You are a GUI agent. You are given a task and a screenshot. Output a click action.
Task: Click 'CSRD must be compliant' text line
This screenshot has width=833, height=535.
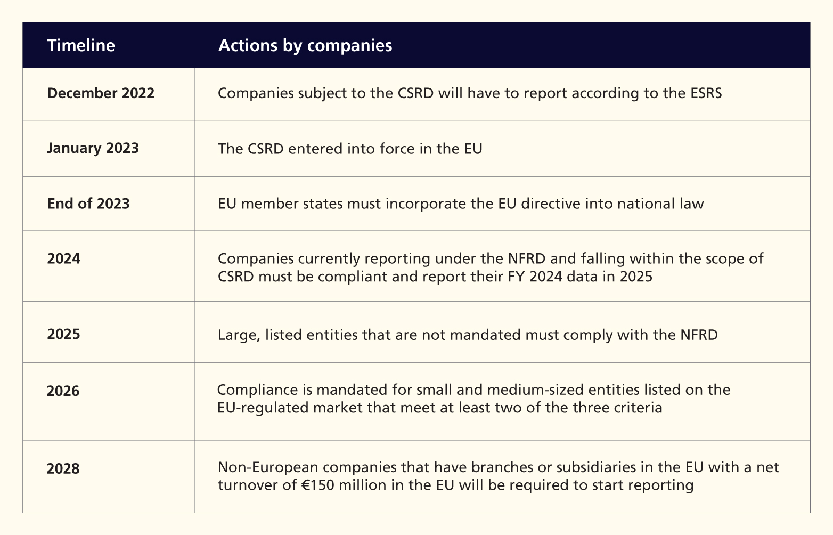tap(435, 277)
